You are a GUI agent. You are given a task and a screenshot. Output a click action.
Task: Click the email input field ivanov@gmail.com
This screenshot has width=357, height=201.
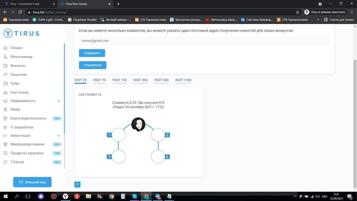(x=204, y=41)
